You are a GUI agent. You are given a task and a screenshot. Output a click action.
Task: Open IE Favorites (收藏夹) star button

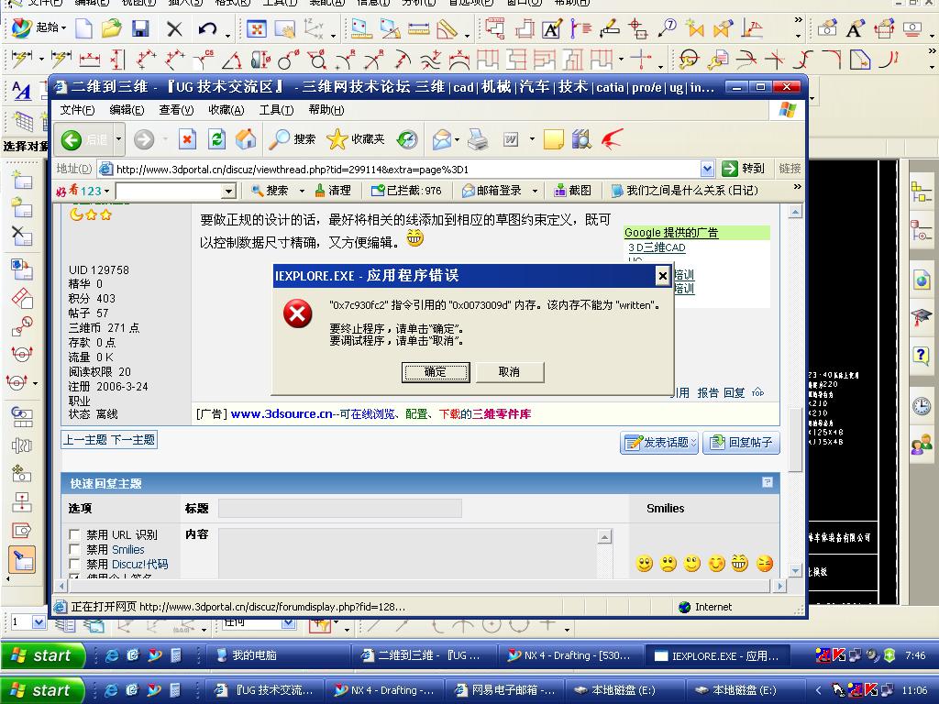coord(356,139)
